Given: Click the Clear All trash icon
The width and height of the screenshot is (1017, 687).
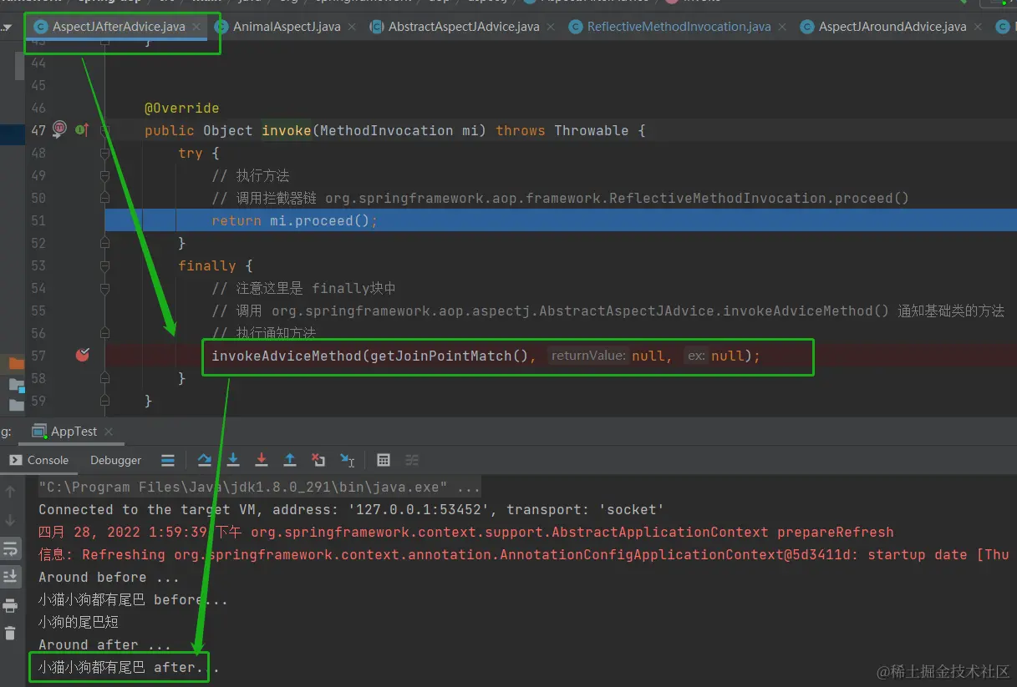Looking at the screenshot, I should [11, 633].
